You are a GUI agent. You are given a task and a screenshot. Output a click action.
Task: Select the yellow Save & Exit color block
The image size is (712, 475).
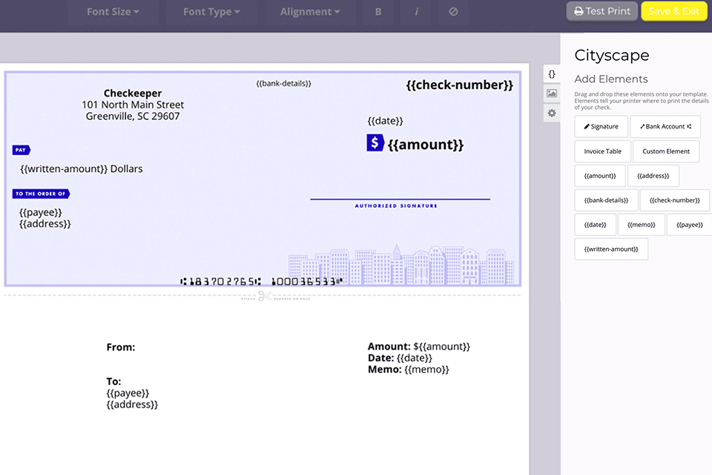673,11
